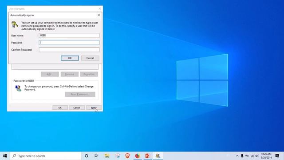The height and width of the screenshot is (160, 284).
Task: Click the Apply button in User Accounts
Action: coord(94,108)
